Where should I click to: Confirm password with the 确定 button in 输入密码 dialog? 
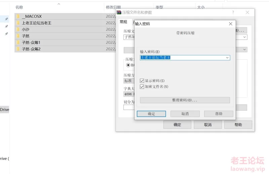coord(151,114)
